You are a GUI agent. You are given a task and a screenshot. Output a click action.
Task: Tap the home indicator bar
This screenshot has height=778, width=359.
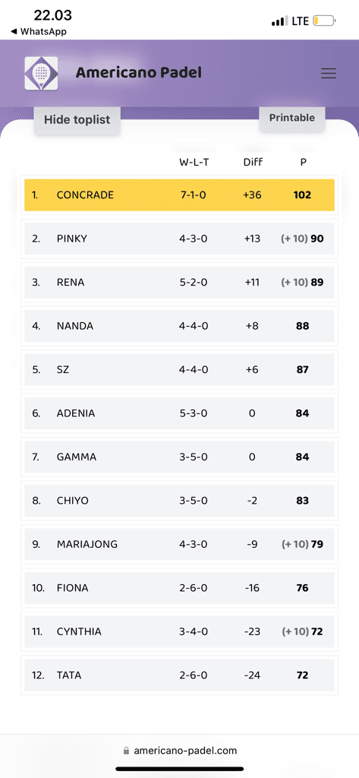coord(179,769)
